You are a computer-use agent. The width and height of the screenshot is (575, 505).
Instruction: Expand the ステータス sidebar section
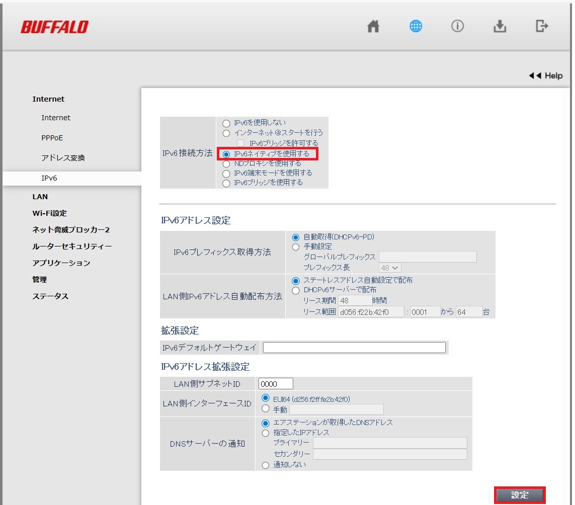50,296
